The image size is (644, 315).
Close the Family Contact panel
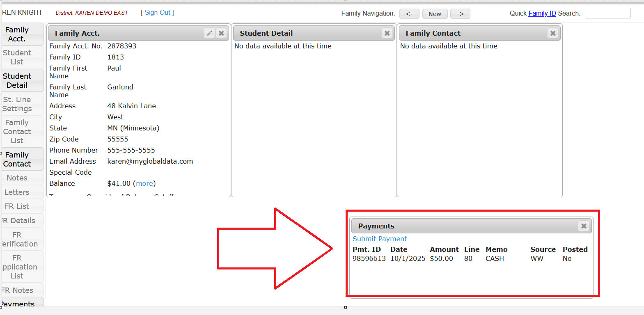tap(553, 33)
